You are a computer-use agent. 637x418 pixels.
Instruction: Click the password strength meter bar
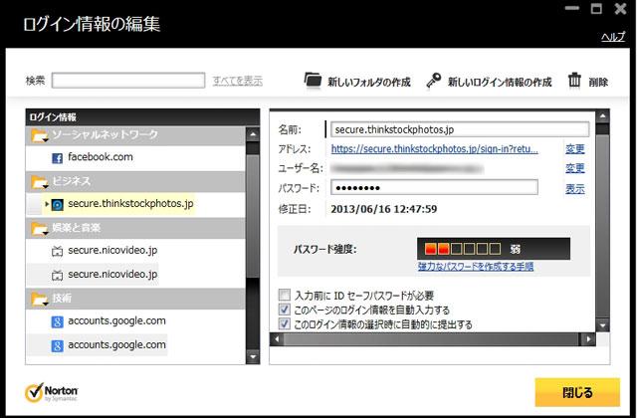pyautogui.click(x=494, y=249)
